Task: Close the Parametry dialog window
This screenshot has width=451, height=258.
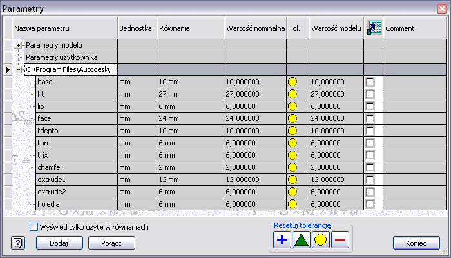Action: click(442, 8)
